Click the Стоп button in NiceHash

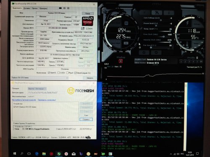(86, 115)
